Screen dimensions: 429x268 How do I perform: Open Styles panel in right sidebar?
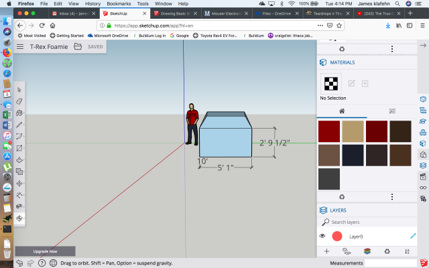(423, 155)
